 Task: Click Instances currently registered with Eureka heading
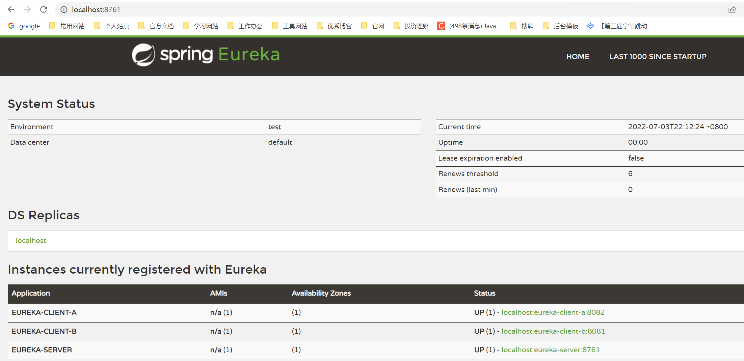point(137,270)
